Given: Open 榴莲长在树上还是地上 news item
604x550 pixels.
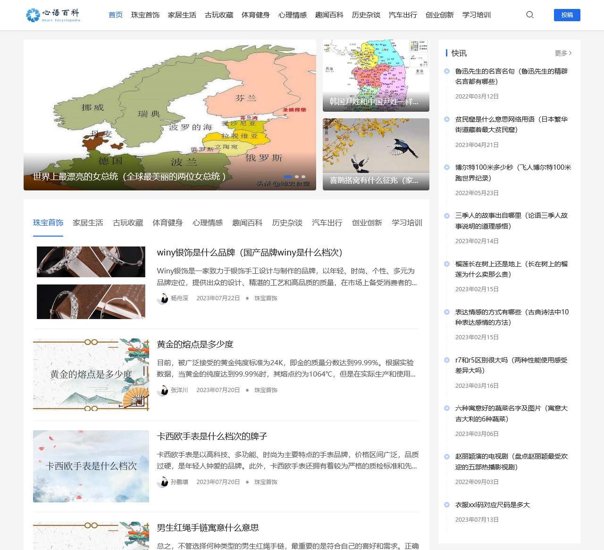Looking at the screenshot, I should [512, 269].
